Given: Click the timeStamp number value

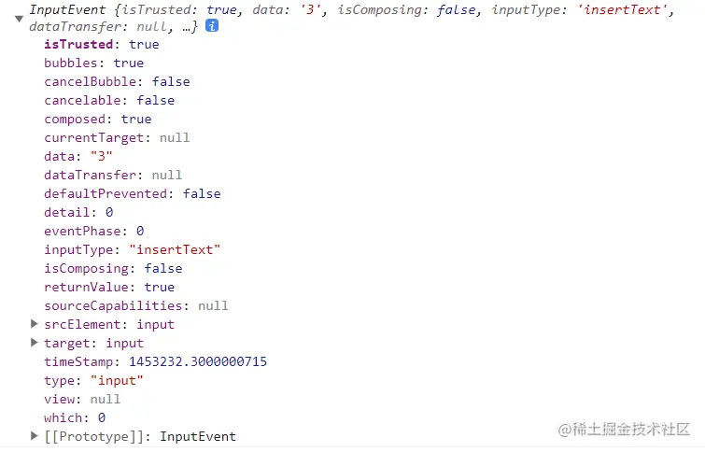Looking at the screenshot, I should (198, 361).
